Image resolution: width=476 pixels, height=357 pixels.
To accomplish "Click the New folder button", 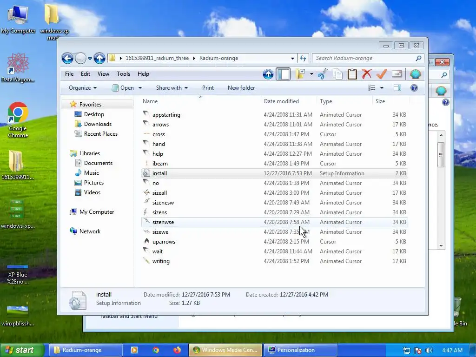I will [241, 88].
